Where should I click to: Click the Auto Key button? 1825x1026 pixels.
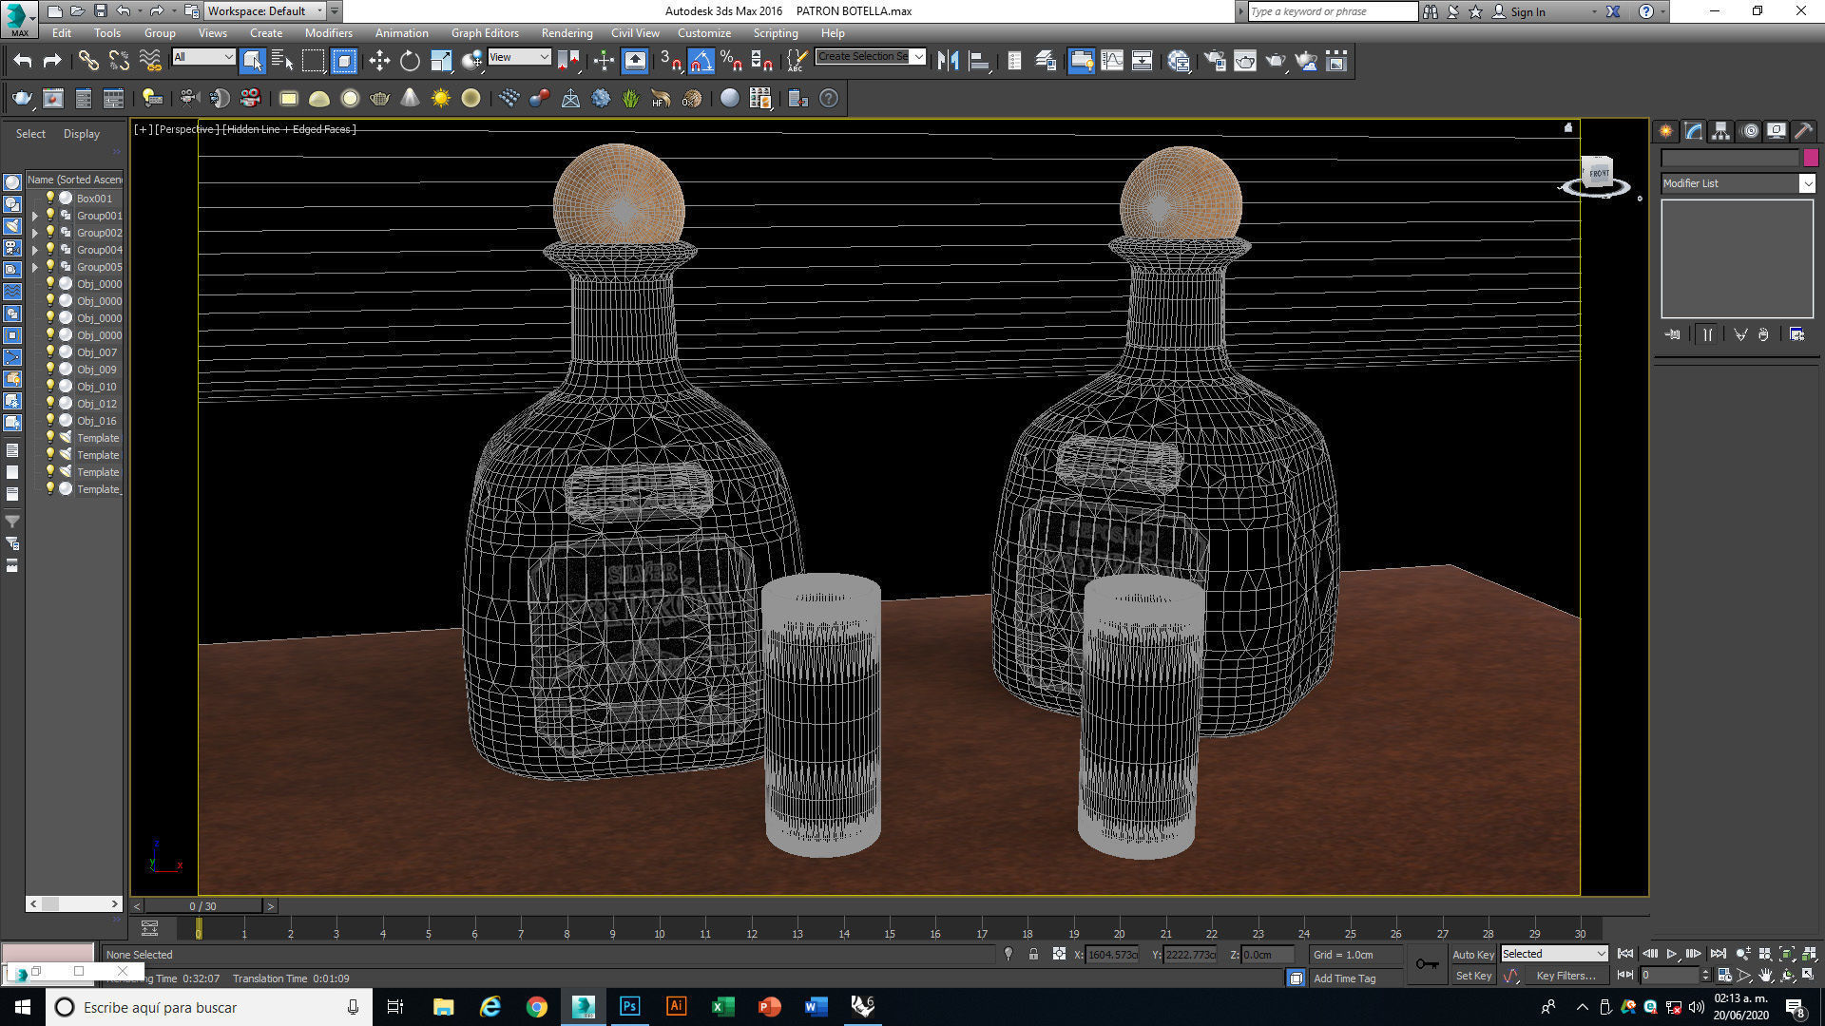click(1473, 955)
